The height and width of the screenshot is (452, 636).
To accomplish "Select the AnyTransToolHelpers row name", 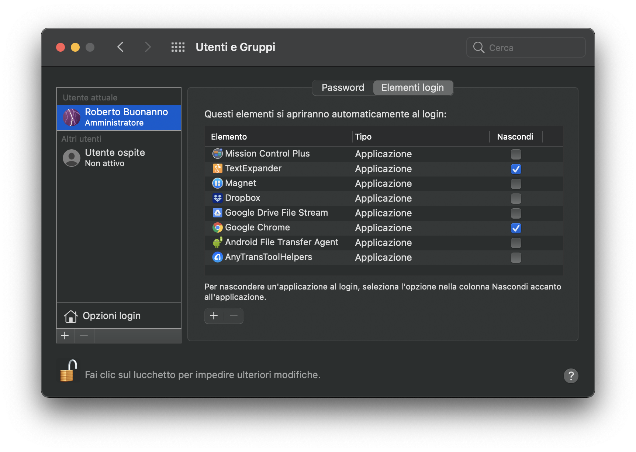I will pos(269,257).
